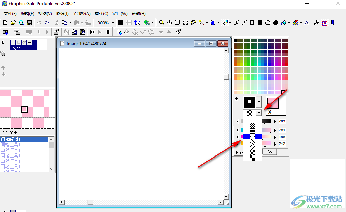
Task: Select the horizontal lines dither pattern
Action: (x=252, y=131)
